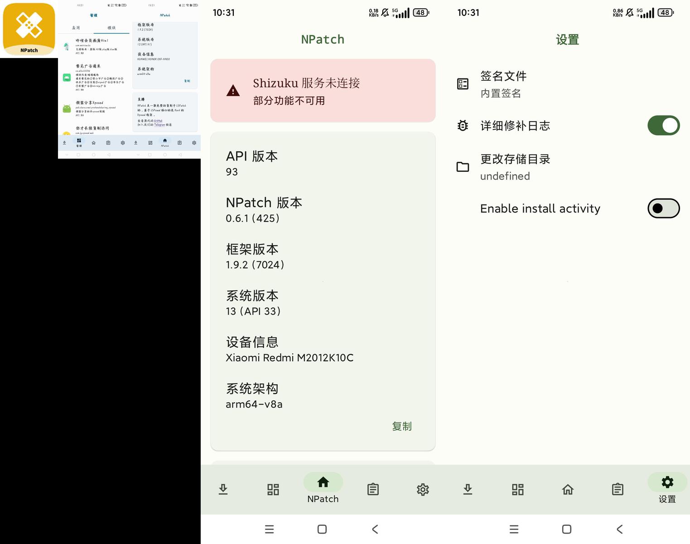
Task: Select the NPatch home tab
Action: (x=323, y=488)
